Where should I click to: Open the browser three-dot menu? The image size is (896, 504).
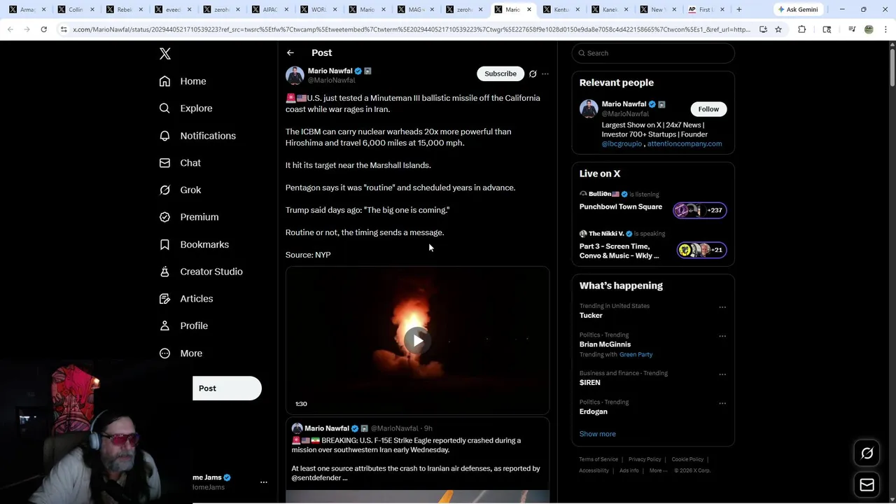(885, 29)
